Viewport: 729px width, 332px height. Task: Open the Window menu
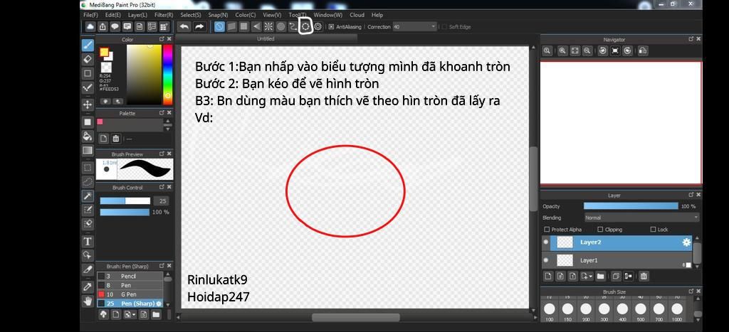point(327,15)
